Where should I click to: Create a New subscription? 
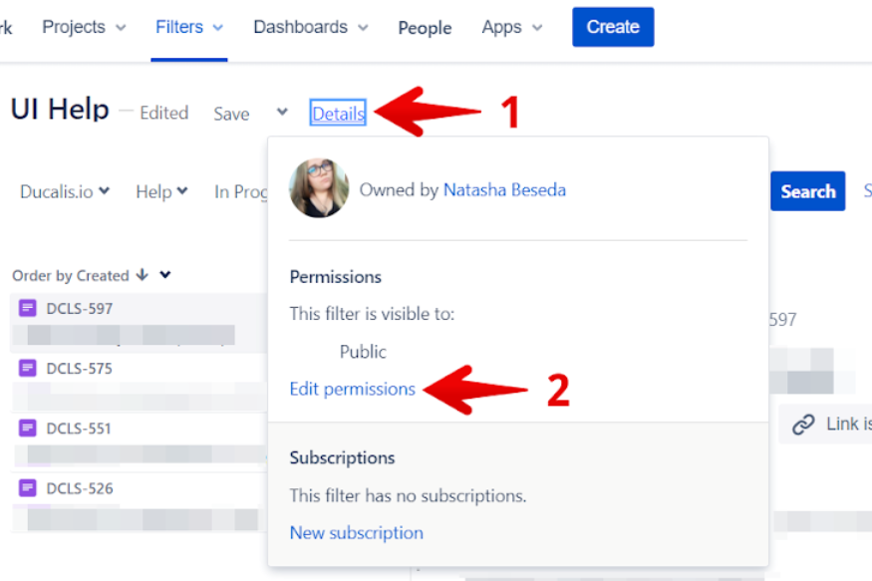click(x=356, y=533)
